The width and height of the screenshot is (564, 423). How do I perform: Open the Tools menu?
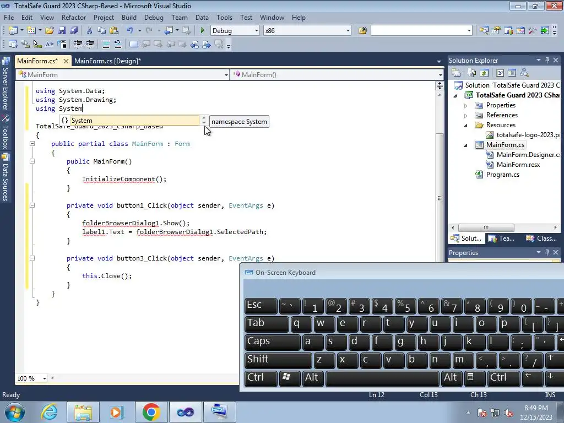(224, 17)
